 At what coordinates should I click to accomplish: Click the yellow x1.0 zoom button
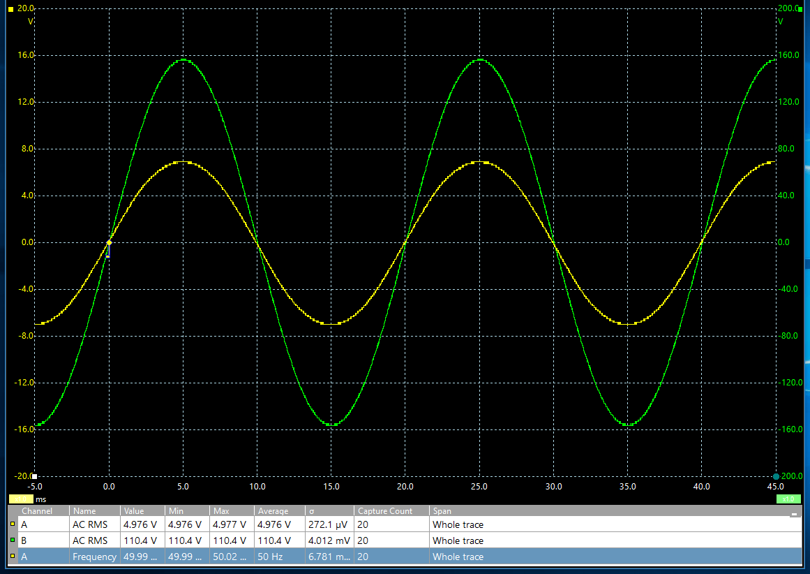click(21, 499)
